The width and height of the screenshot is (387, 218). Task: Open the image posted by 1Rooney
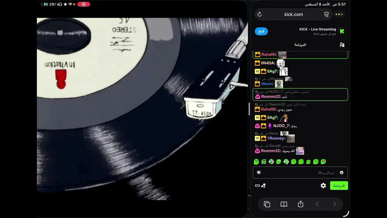(x=291, y=138)
